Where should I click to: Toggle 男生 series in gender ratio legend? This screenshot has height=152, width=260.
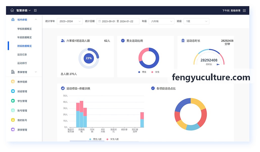click(x=142, y=72)
